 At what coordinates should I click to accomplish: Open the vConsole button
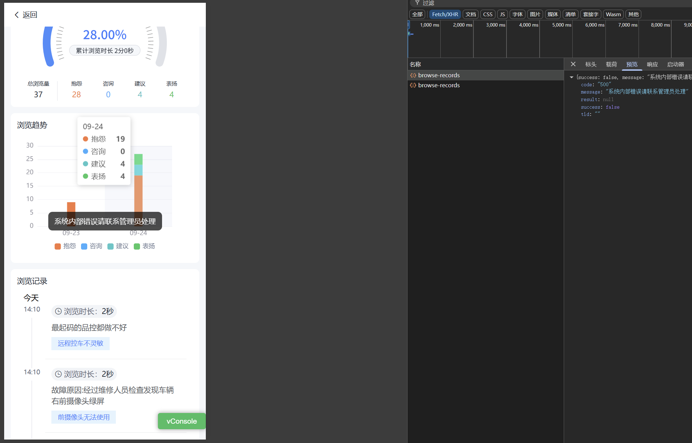pyautogui.click(x=181, y=421)
